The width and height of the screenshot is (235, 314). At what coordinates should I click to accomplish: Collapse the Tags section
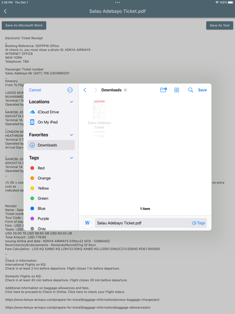[x=71, y=158]
